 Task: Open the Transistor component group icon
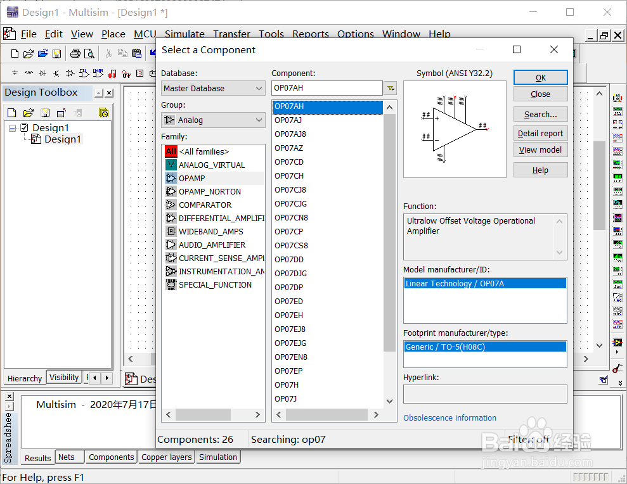click(56, 73)
